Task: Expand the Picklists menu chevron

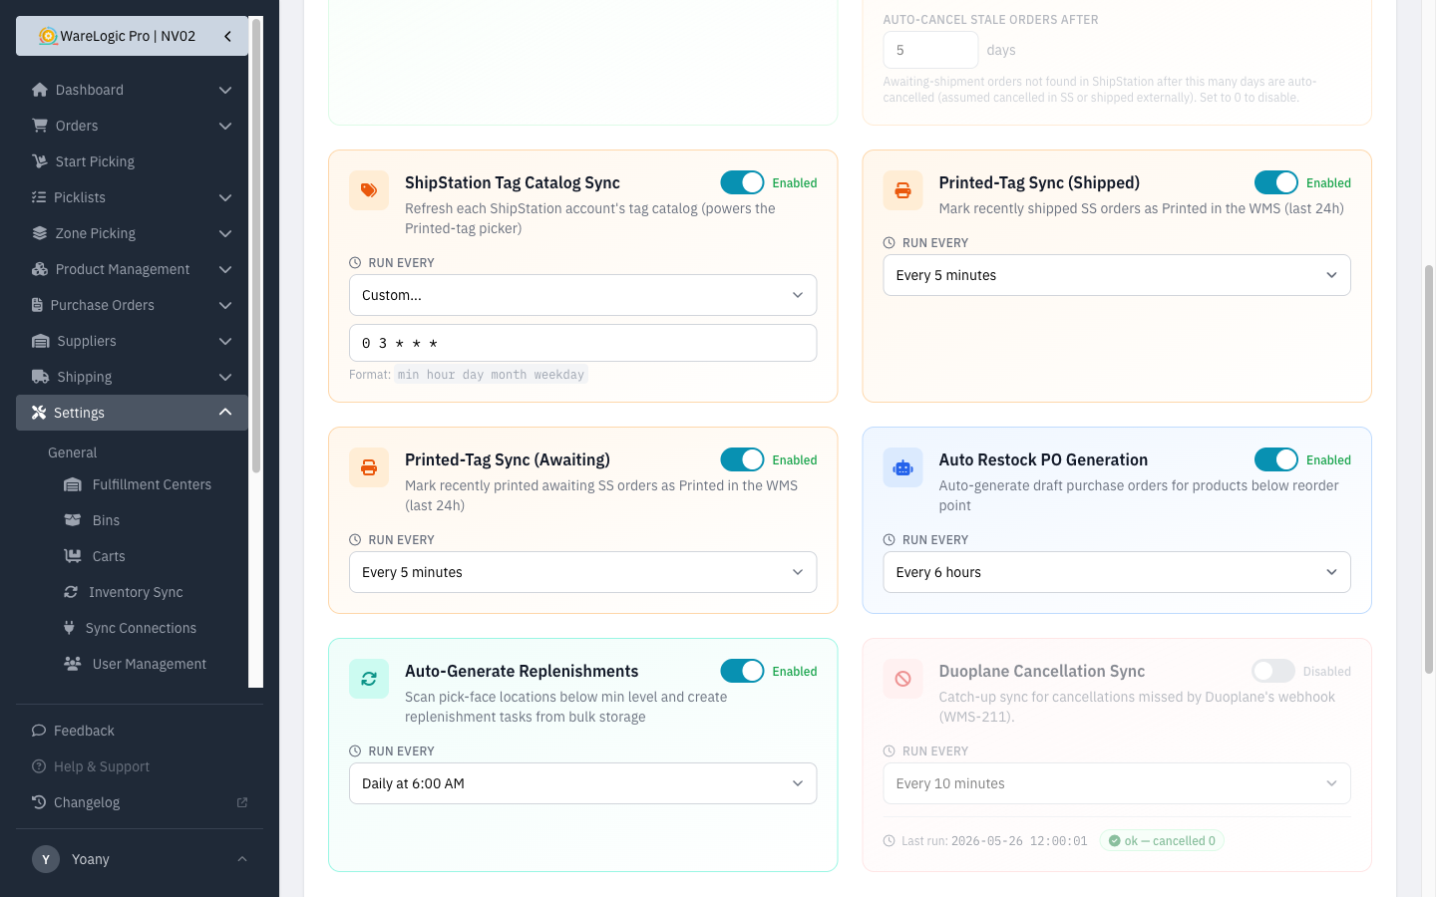Action: coord(225,197)
